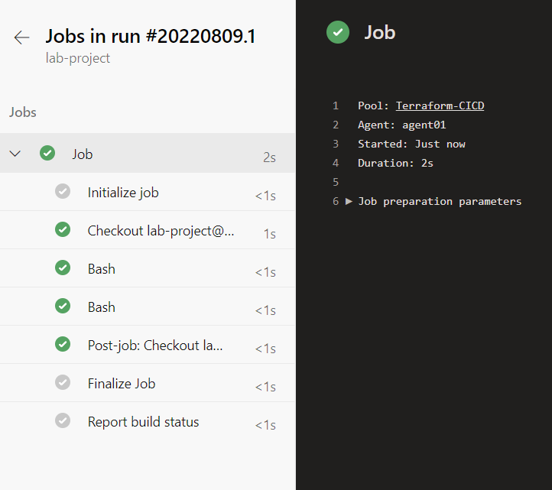Click green check icon for Checkout lab-project step
The width and height of the screenshot is (552, 490).
[x=63, y=229]
